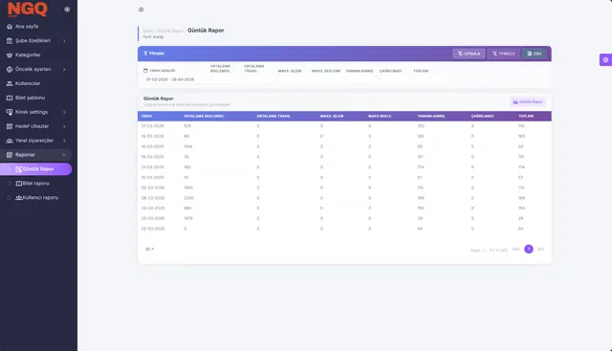Click the Ortalama Beklemek filter field
The image size is (612, 351).
225,79
